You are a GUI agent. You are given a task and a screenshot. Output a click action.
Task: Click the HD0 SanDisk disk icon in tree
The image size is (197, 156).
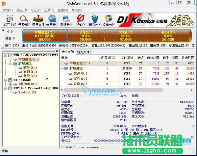[x=10, y=55]
